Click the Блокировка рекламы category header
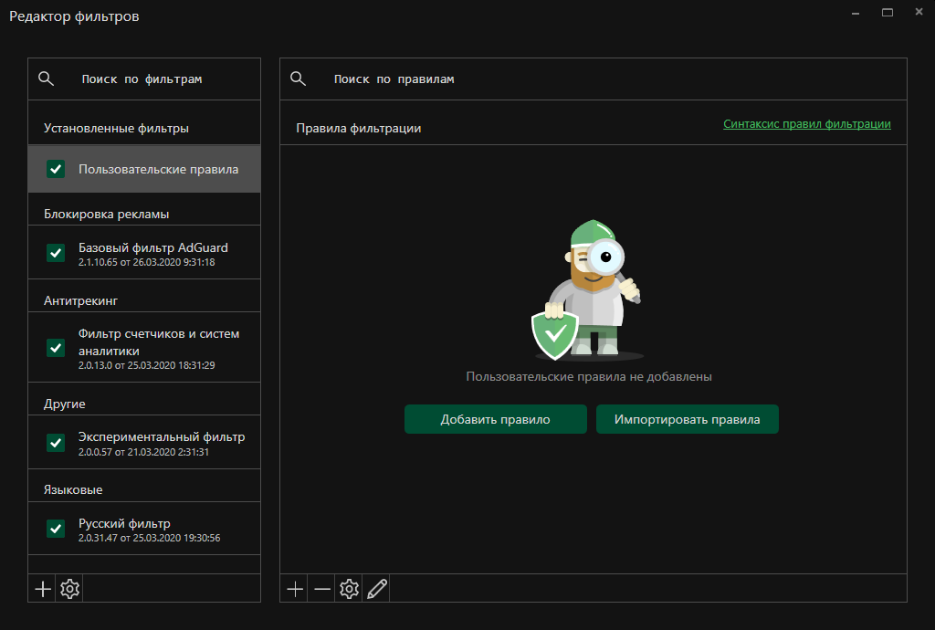The width and height of the screenshot is (935, 630). tap(106, 214)
